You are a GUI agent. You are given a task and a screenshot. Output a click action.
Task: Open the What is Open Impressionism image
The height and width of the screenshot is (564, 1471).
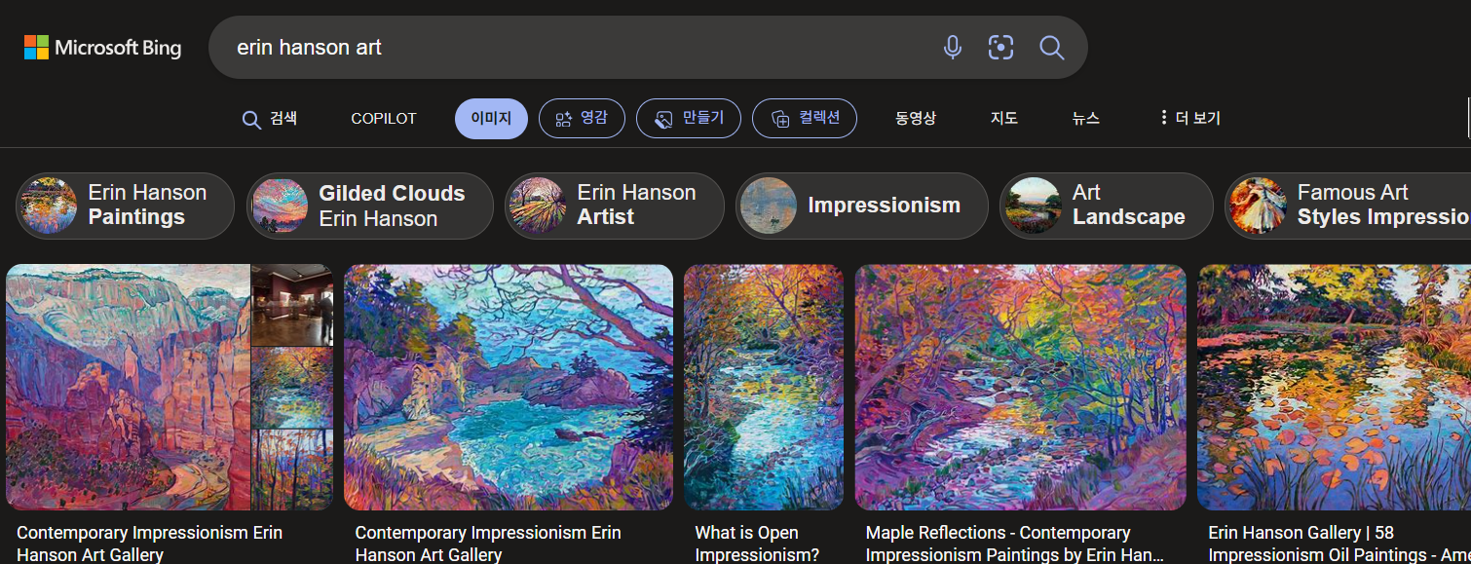(x=764, y=388)
